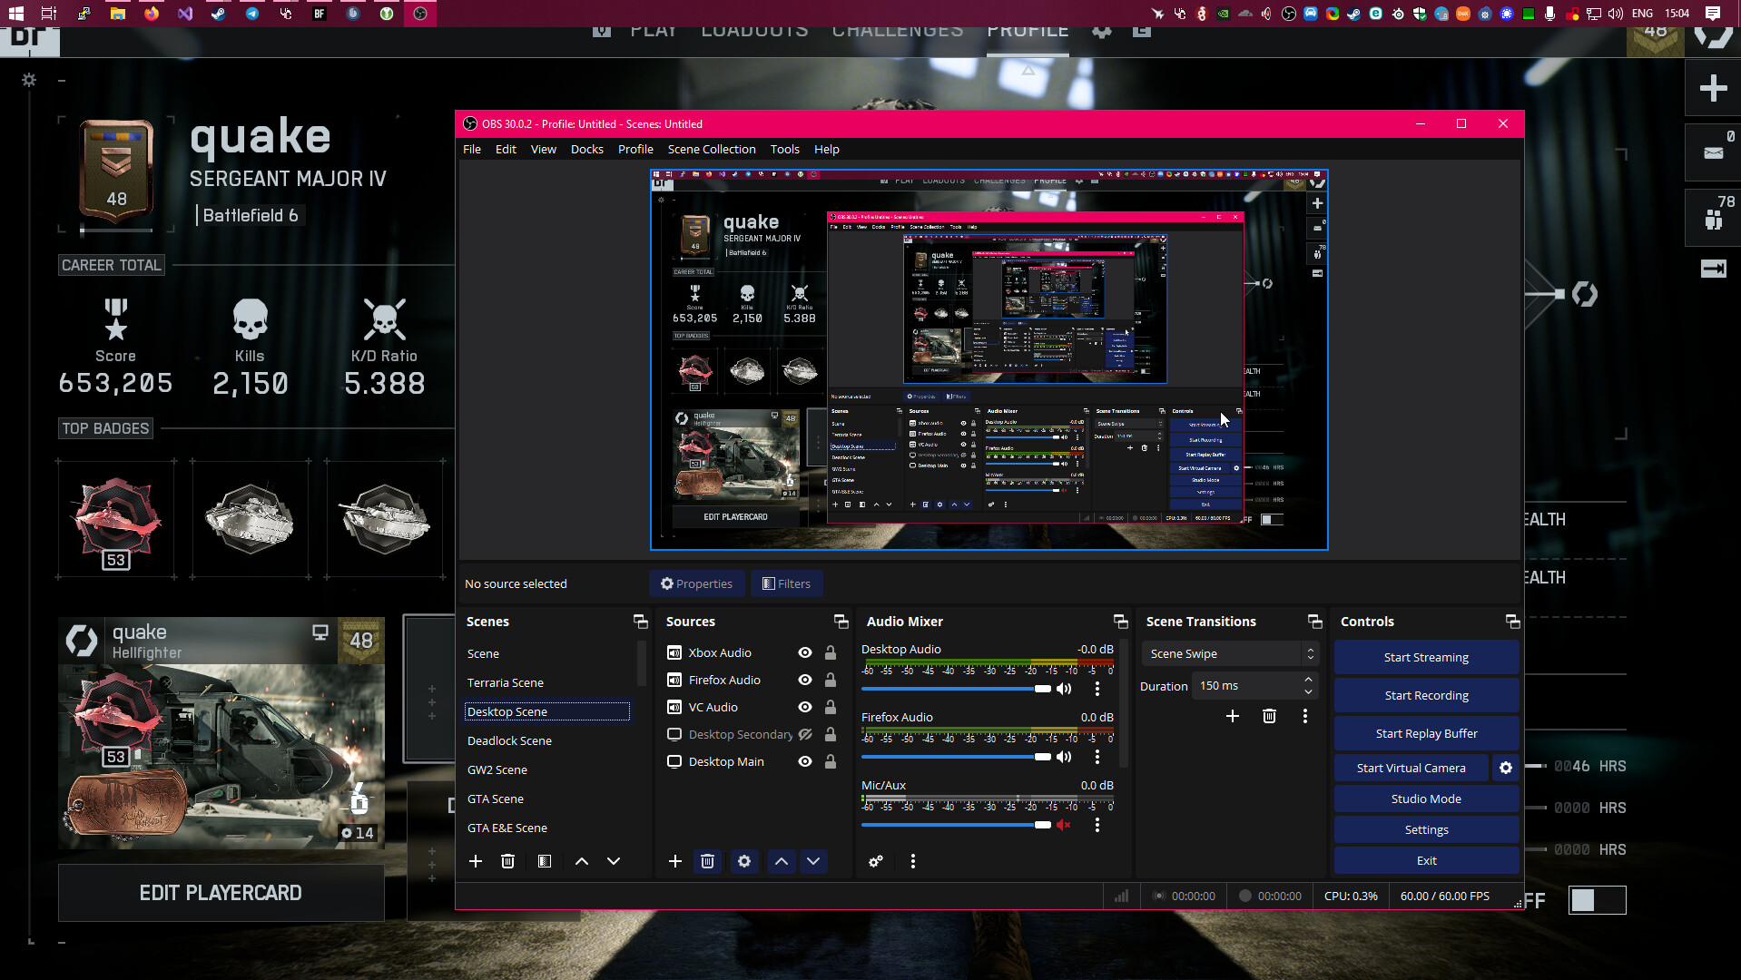Undock the Scenes panel

coord(640,622)
